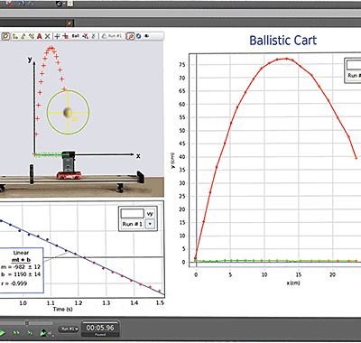Screen dimensions: 361x343
Task: Click the intercept value b = 1150 ± 14
Action: (21, 274)
